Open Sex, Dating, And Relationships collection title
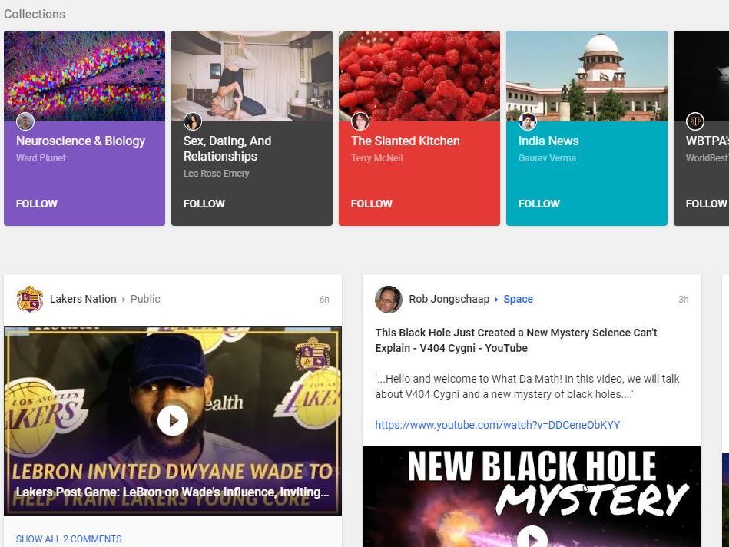The height and width of the screenshot is (547, 729). (227, 148)
